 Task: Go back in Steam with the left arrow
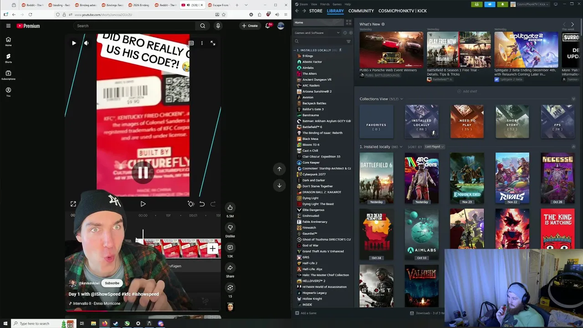(x=297, y=10)
